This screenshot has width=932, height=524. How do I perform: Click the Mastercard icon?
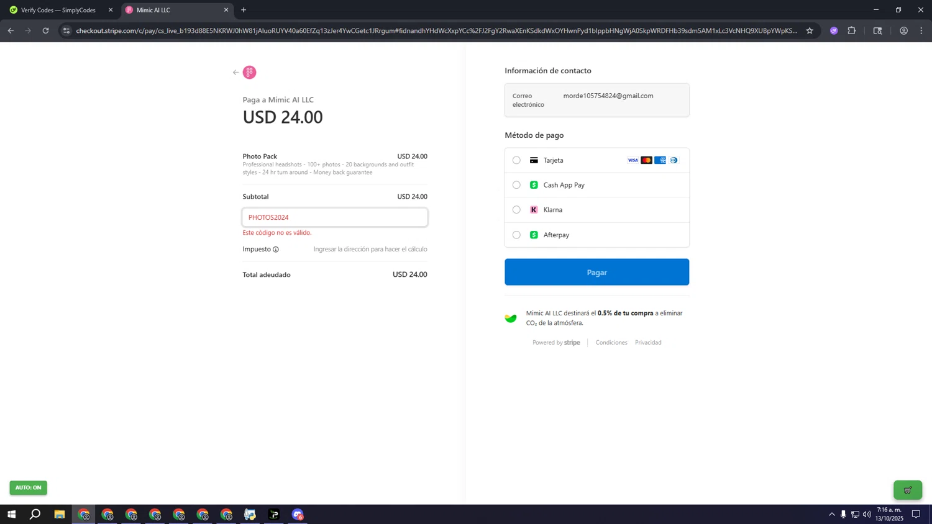coord(646,160)
